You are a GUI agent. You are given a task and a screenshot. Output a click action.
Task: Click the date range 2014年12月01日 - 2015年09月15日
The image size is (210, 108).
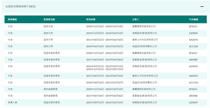(x=105, y=69)
